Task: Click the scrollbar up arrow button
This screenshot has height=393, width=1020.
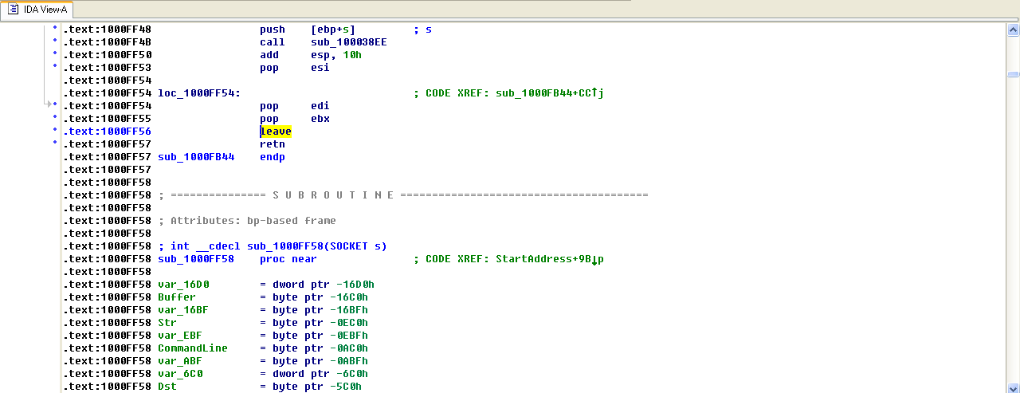Action: click(1013, 30)
